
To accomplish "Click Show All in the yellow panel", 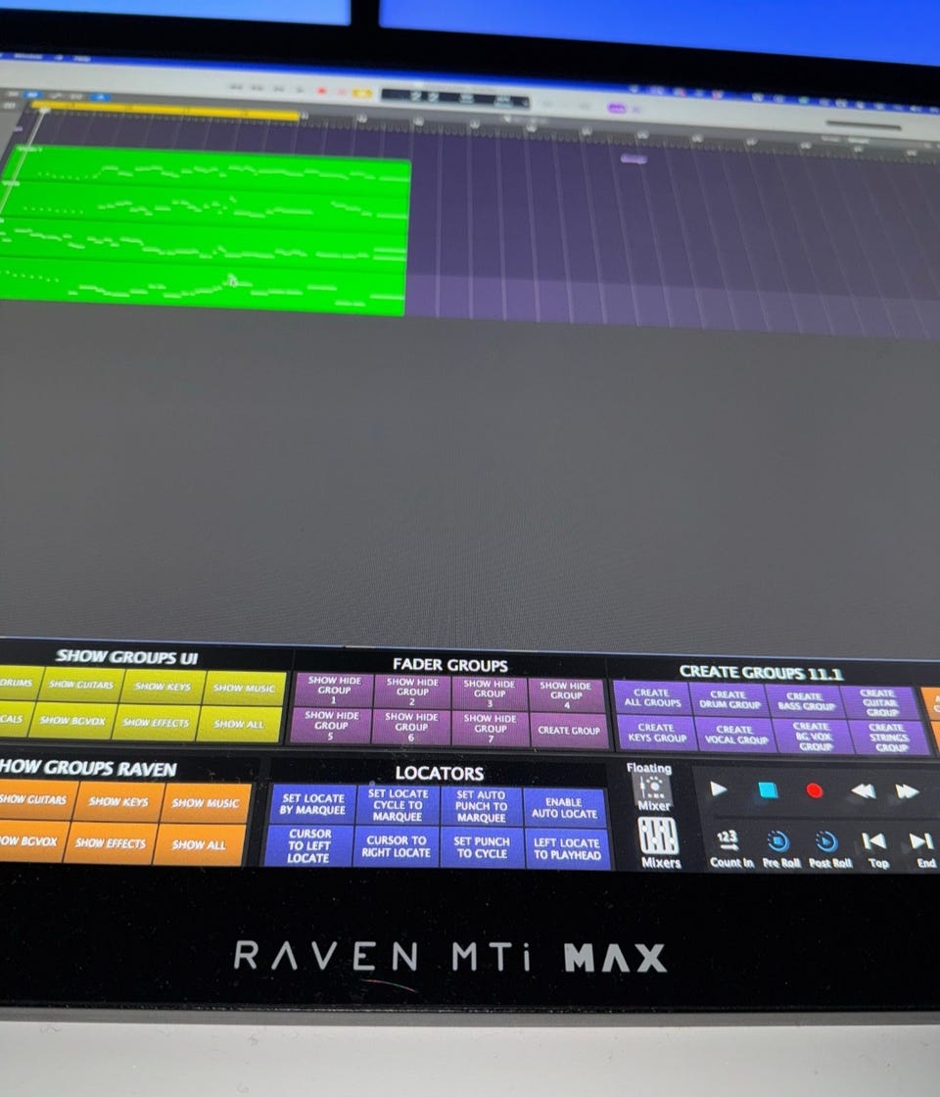I will (x=239, y=724).
